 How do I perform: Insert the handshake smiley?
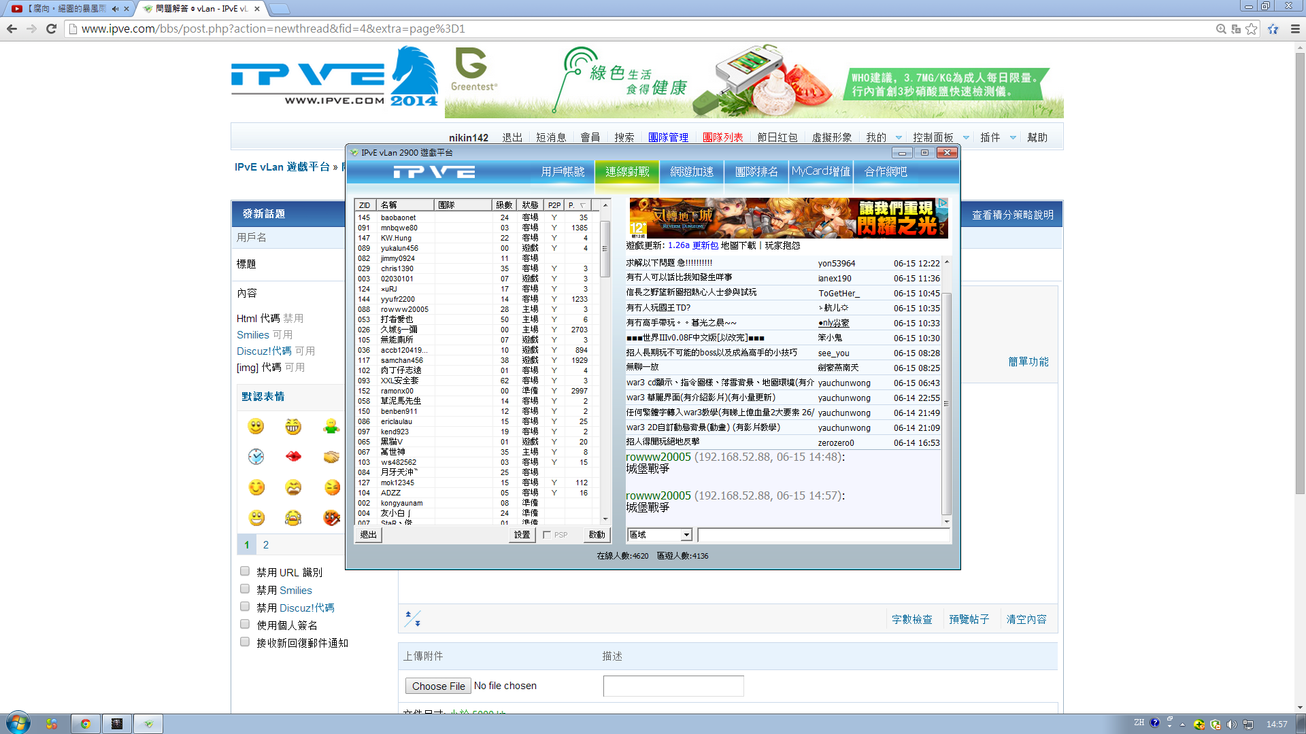point(331,456)
